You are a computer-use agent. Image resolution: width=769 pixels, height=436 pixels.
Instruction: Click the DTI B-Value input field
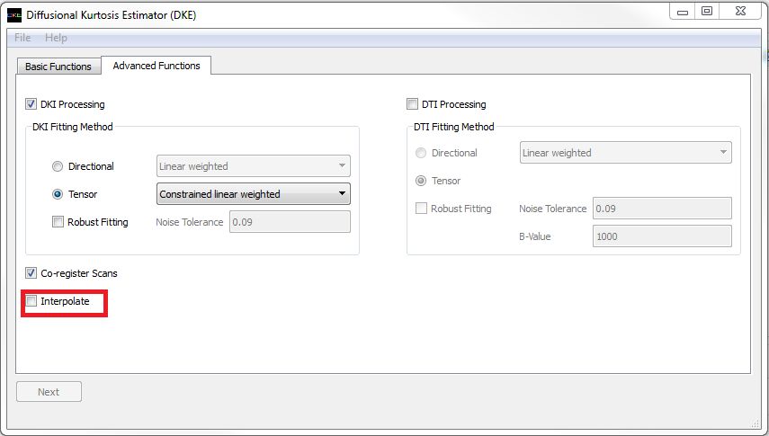click(661, 236)
